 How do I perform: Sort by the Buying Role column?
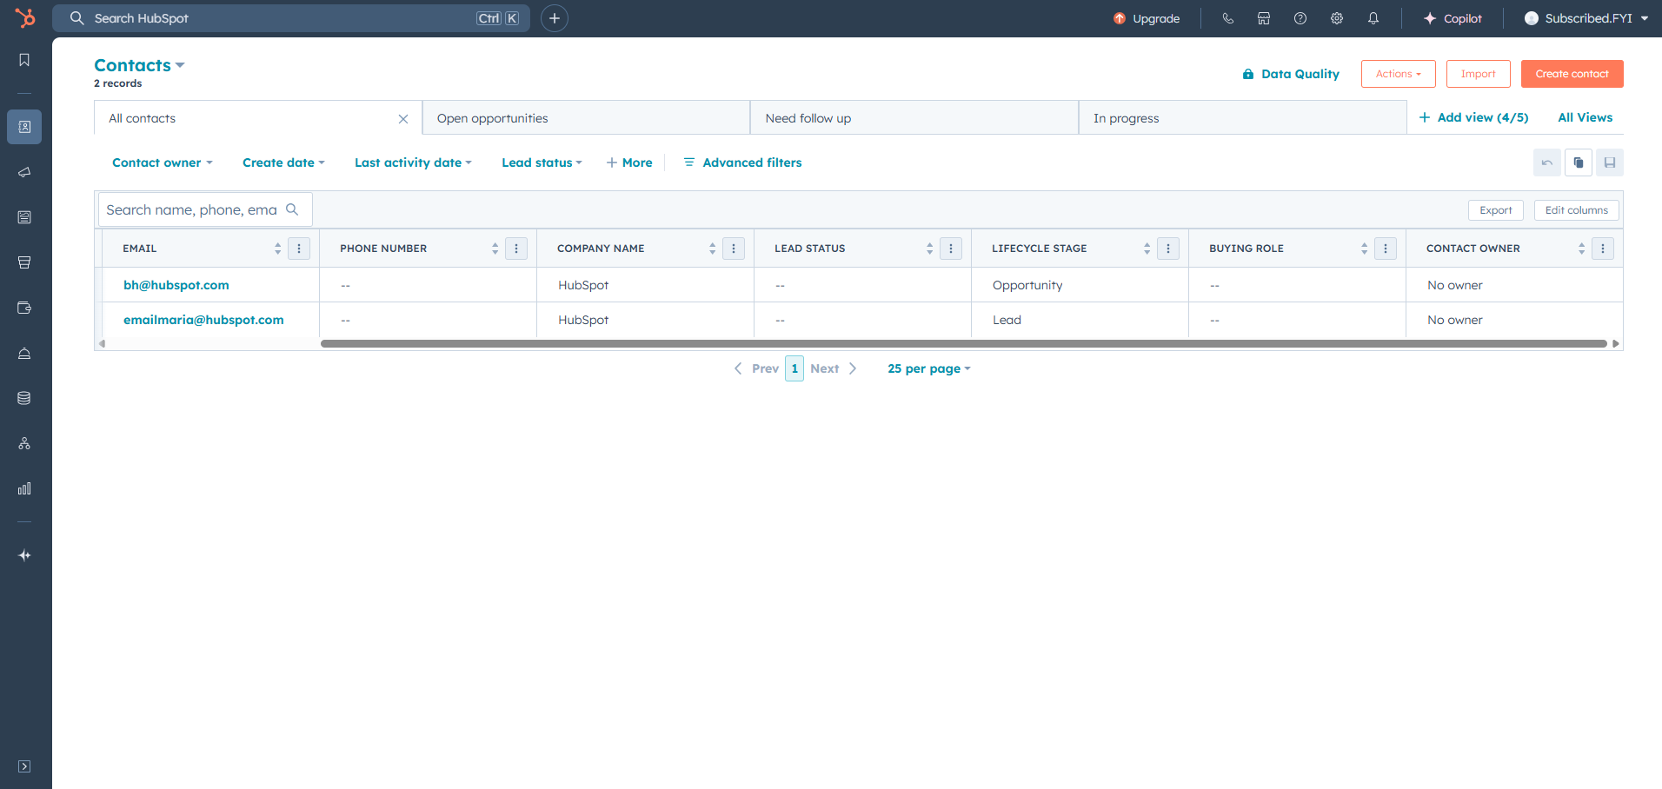1365,249
